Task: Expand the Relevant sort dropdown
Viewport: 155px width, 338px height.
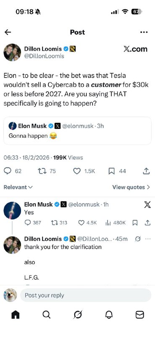Action: pos(18,187)
